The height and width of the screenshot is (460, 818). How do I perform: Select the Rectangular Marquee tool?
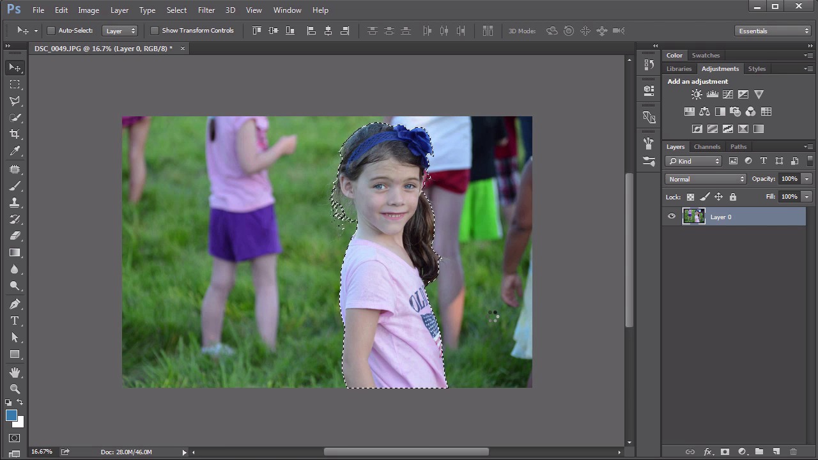[15, 84]
